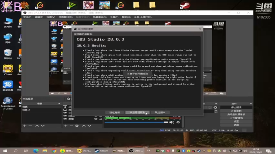Open 编辑(E) menu
Screen dimensions: 275x154
point(39,17)
